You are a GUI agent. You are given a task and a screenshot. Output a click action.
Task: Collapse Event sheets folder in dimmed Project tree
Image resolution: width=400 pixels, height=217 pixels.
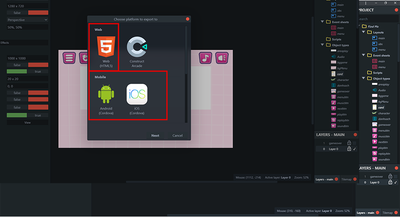[x=322, y=22]
